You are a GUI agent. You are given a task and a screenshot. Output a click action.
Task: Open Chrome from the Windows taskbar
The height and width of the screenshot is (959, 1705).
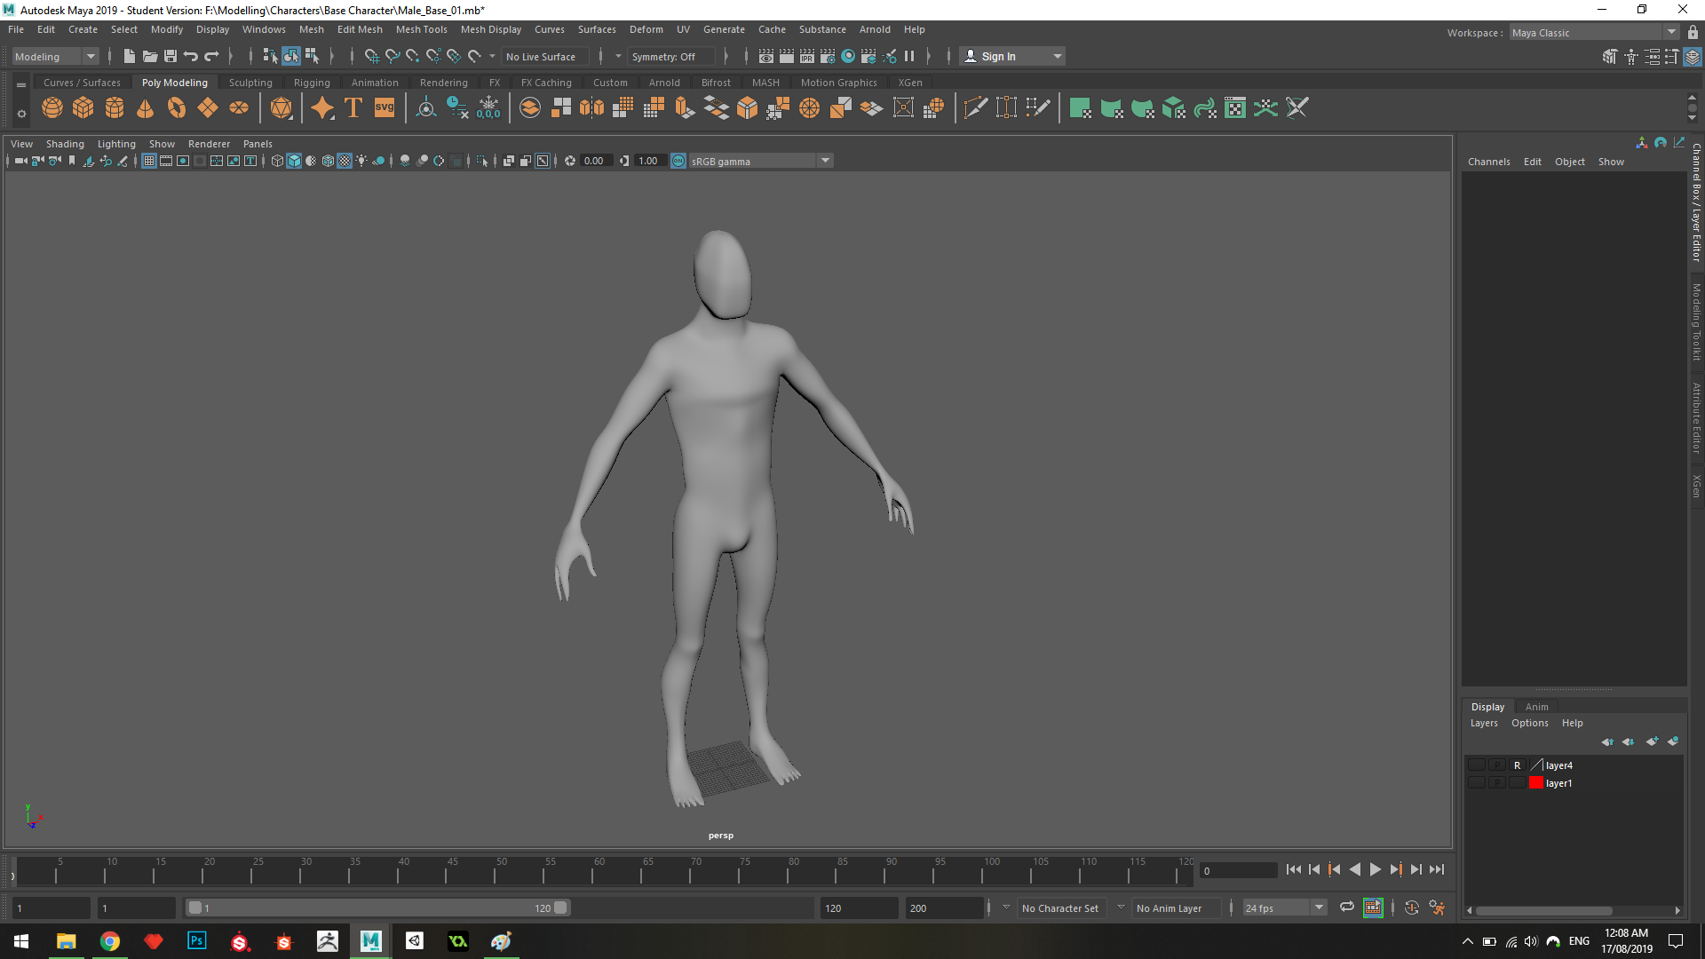[x=110, y=941]
